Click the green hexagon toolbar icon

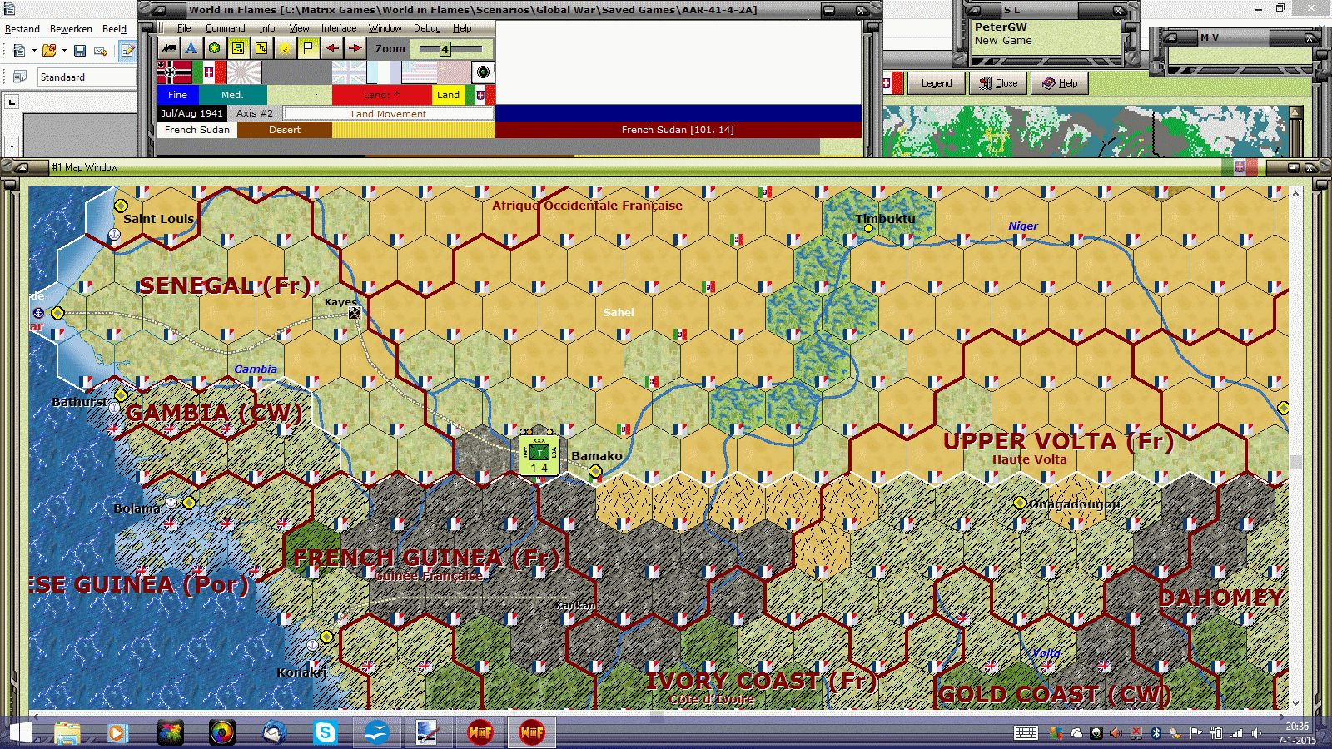click(x=214, y=48)
